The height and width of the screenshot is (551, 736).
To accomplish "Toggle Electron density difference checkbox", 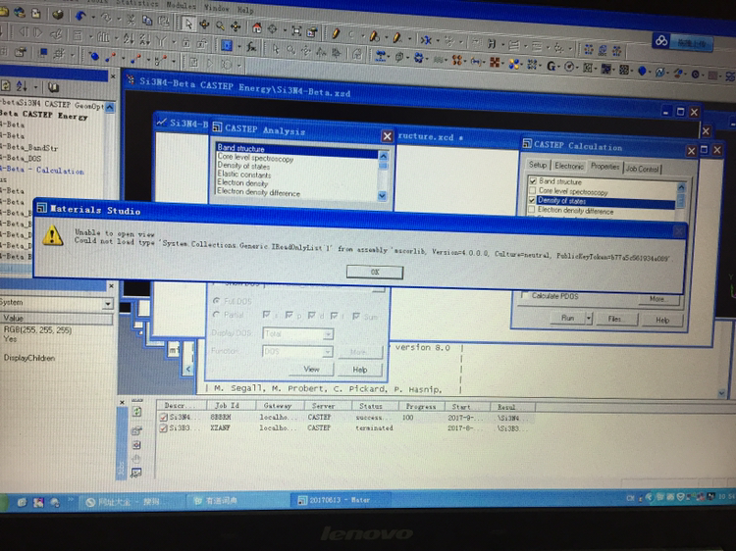I will [531, 210].
